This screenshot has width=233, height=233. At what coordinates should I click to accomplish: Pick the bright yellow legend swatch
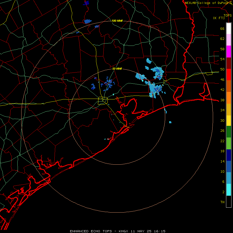[x=229, y=120]
